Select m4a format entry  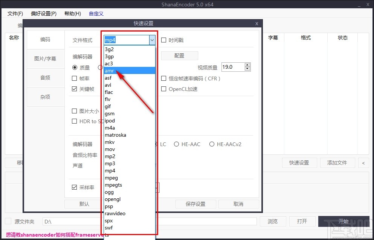coord(130,128)
